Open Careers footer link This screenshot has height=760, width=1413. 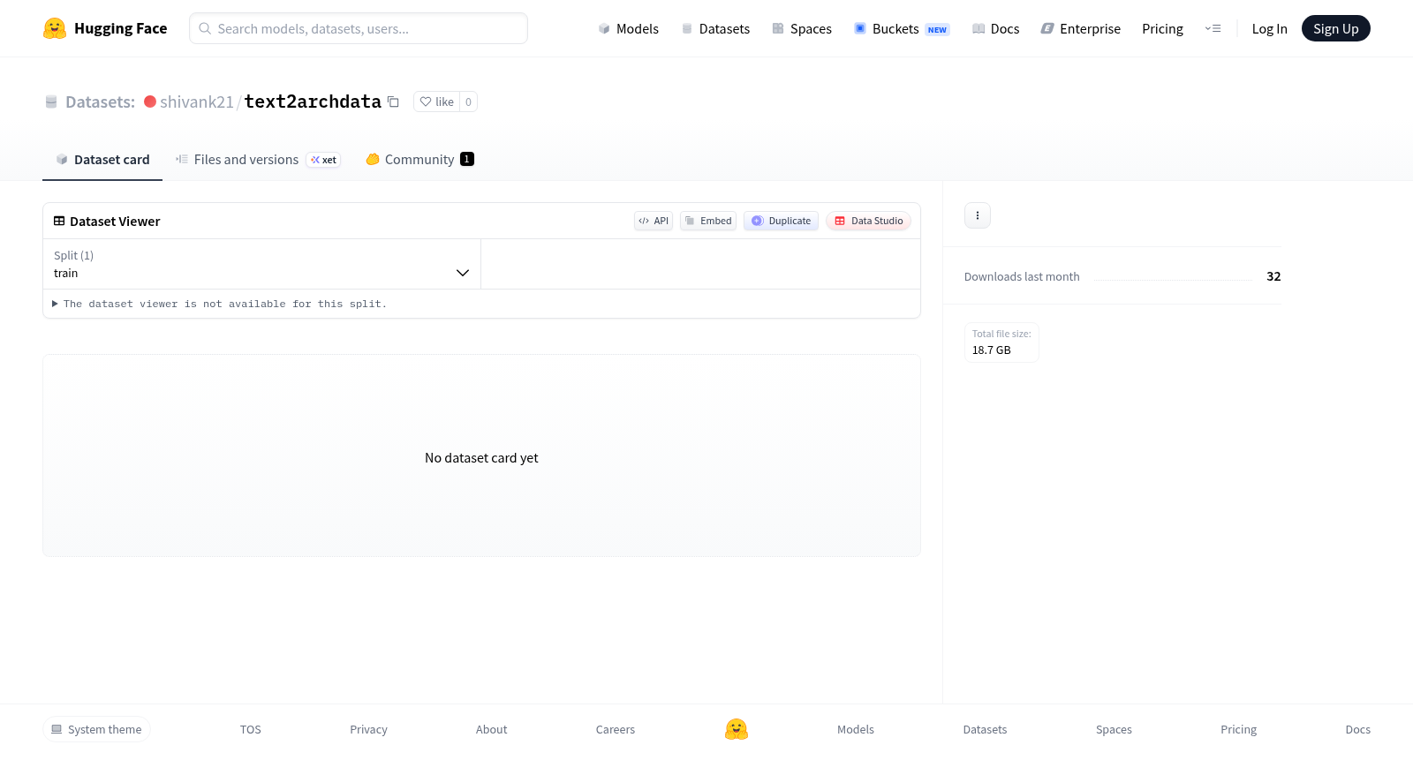click(x=616, y=729)
